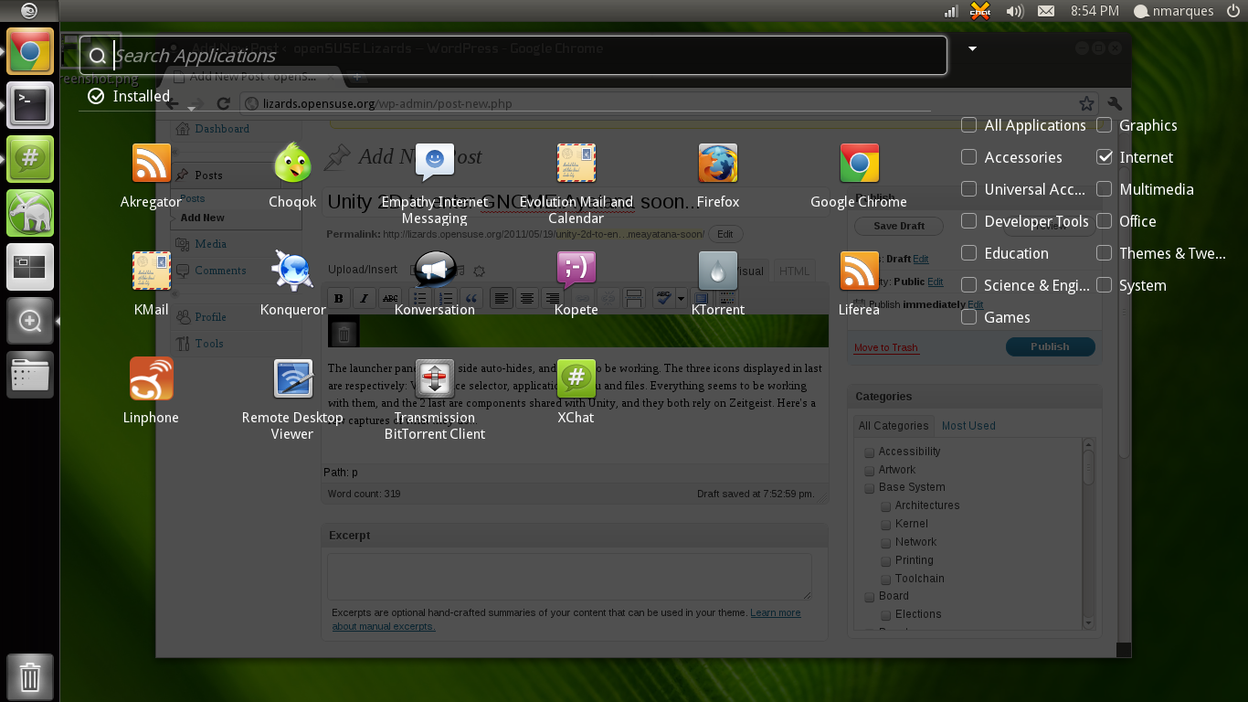This screenshot has height=702, width=1248.
Task: Launch KTorrent
Action: (x=718, y=284)
